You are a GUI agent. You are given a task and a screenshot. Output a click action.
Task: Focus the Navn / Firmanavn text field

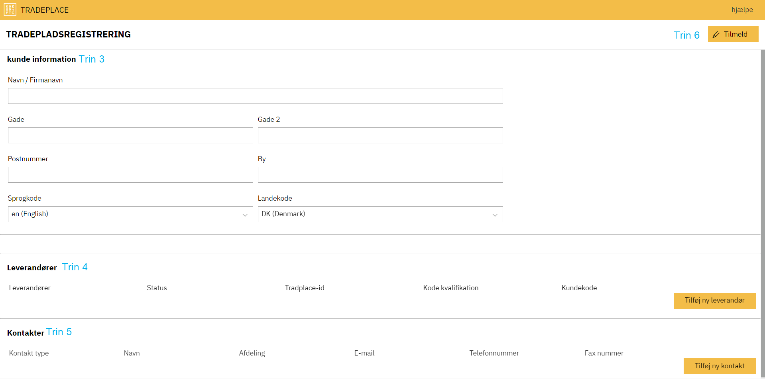tap(255, 96)
